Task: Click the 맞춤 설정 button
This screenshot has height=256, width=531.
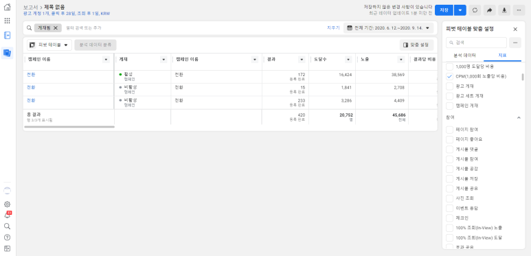Action: [x=416, y=45]
